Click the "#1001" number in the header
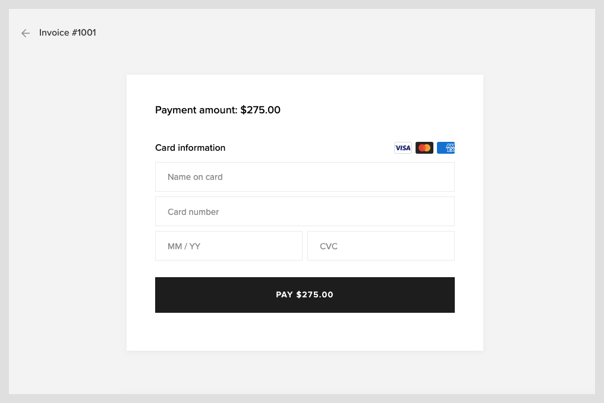Viewport: 604px width, 403px height. point(84,33)
